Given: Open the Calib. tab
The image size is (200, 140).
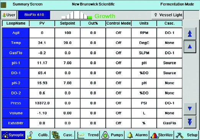Looking at the screenshot, I should (38, 135).
